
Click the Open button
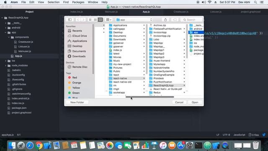pos(195,102)
